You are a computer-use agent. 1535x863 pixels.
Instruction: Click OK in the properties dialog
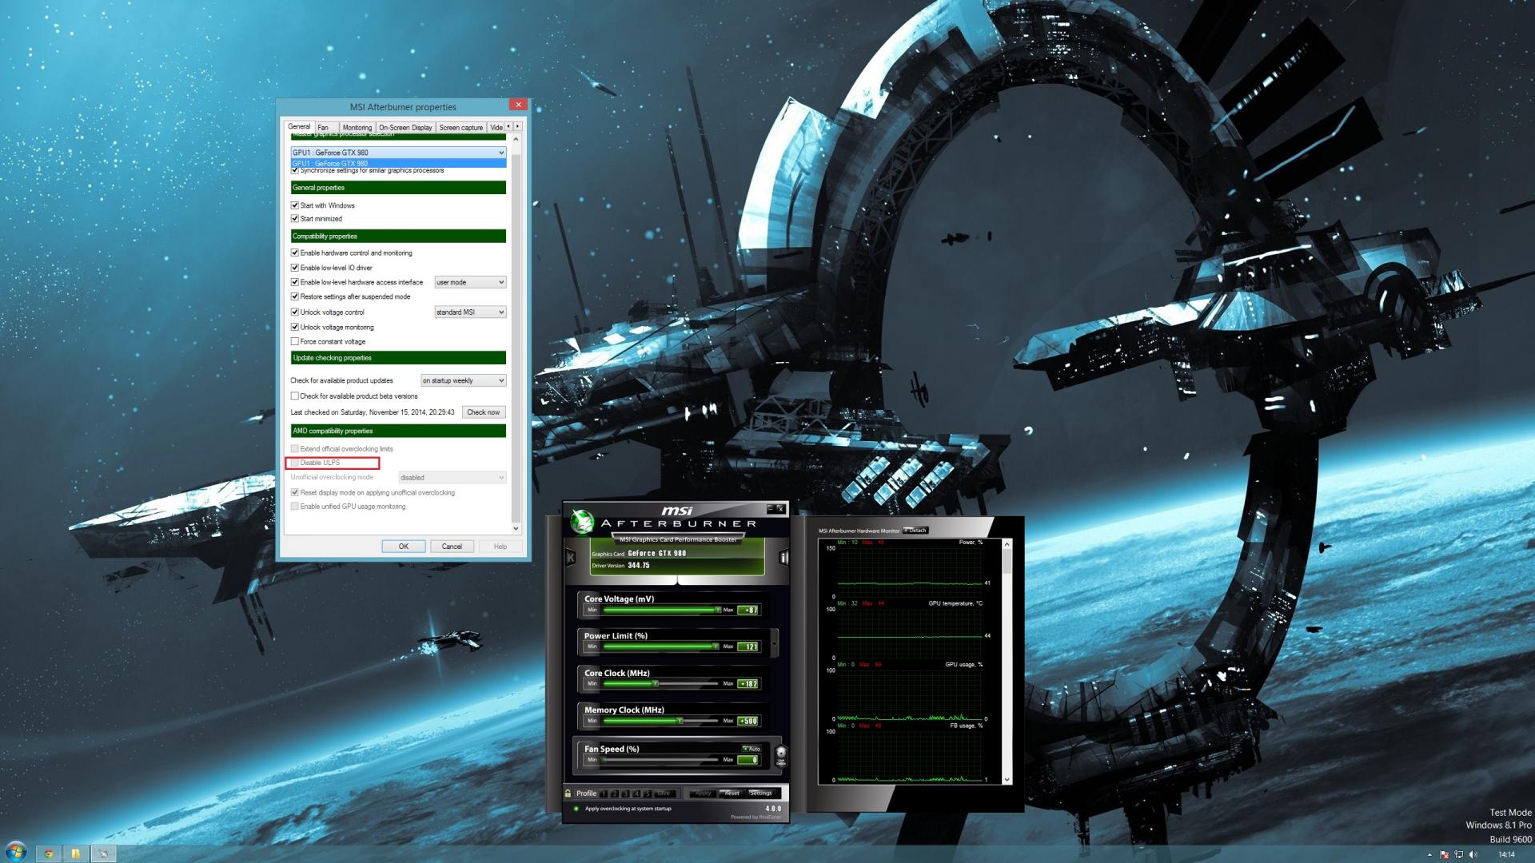[404, 547]
